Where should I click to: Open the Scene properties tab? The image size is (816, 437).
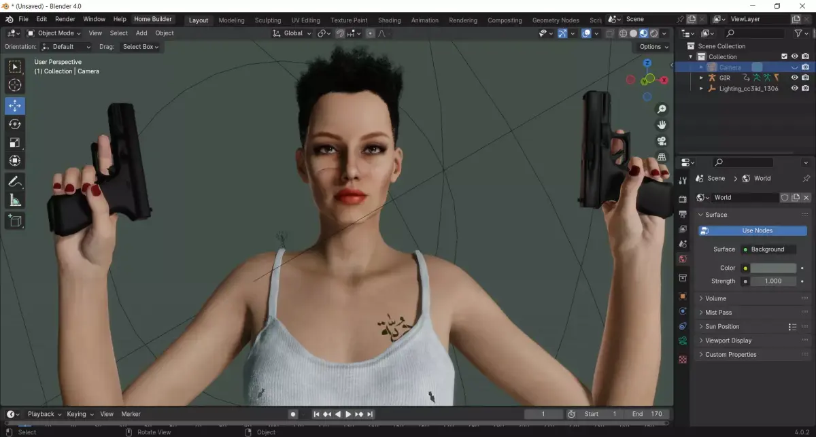[683, 243]
